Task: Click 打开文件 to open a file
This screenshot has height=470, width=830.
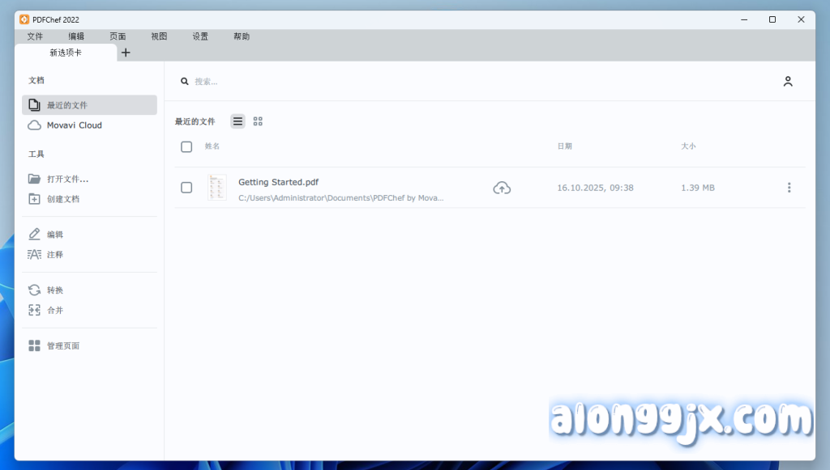Action: click(66, 179)
